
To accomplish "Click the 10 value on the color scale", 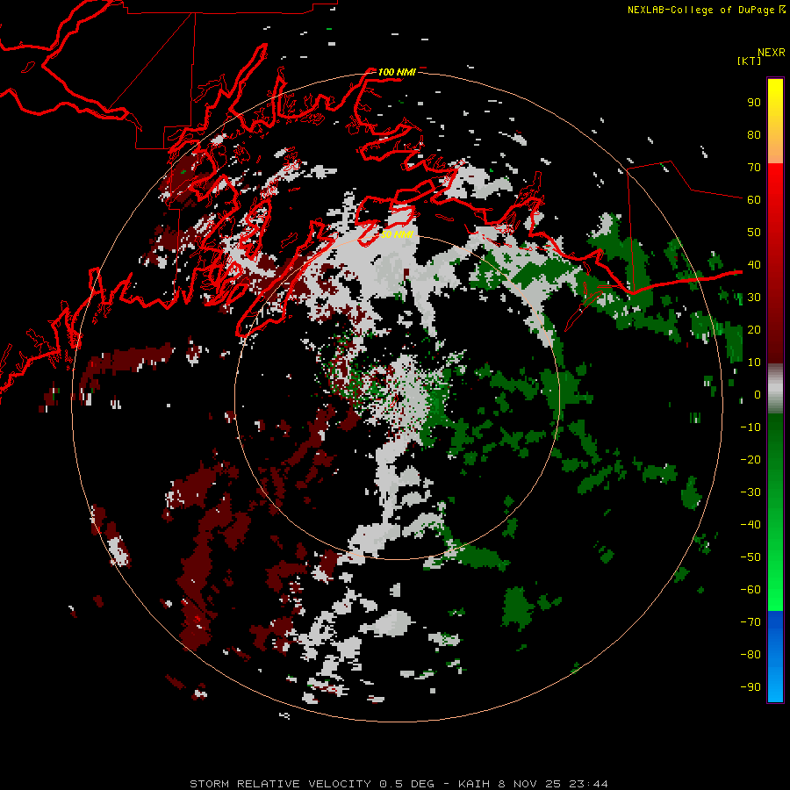I will pyautogui.click(x=754, y=363).
